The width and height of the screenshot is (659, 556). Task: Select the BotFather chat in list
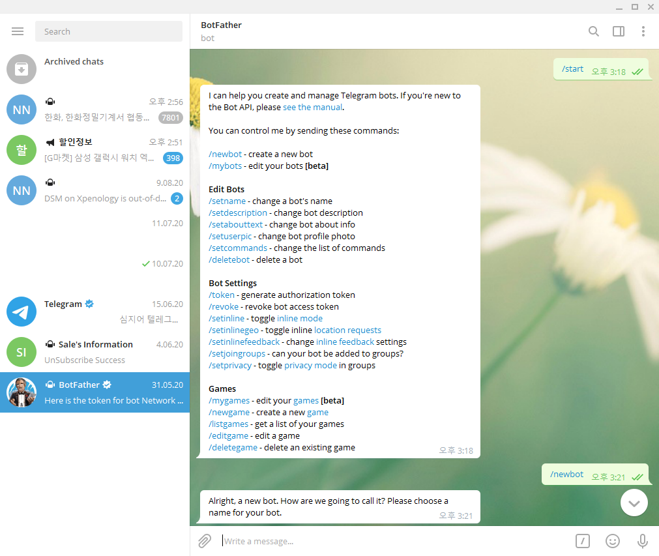95,392
